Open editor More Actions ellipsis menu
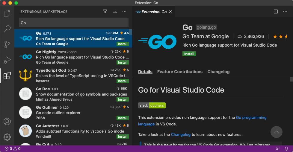Image resolution: width=293 pixels, height=152 pixels. tap(285, 12)
